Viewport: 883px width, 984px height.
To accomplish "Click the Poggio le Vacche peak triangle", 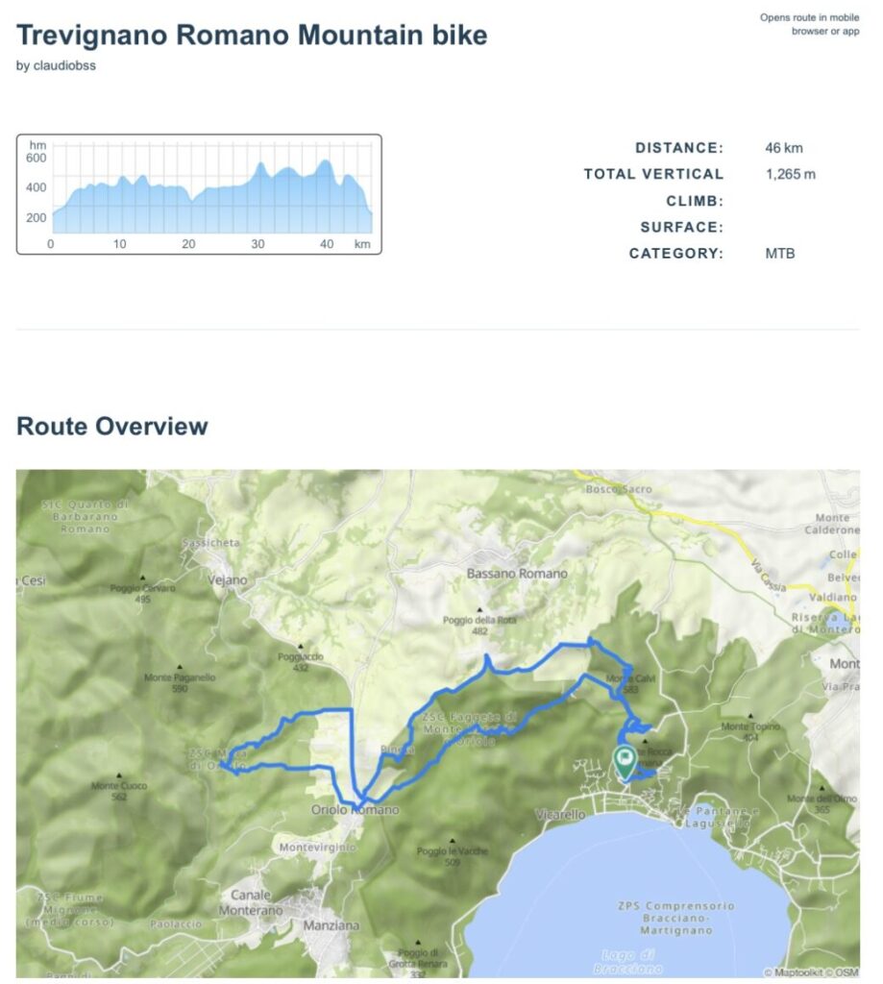I will (453, 840).
